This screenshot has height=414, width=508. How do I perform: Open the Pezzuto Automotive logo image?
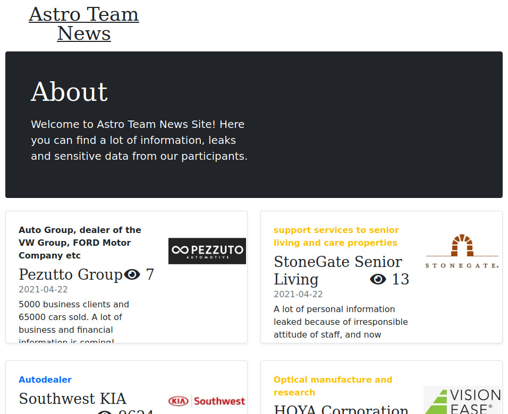coord(207,251)
